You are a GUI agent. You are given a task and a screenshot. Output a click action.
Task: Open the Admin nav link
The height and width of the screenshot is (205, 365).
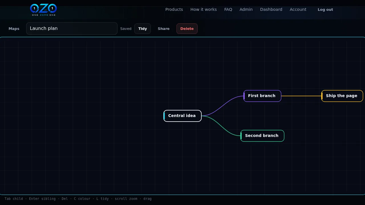coord(246,9)
